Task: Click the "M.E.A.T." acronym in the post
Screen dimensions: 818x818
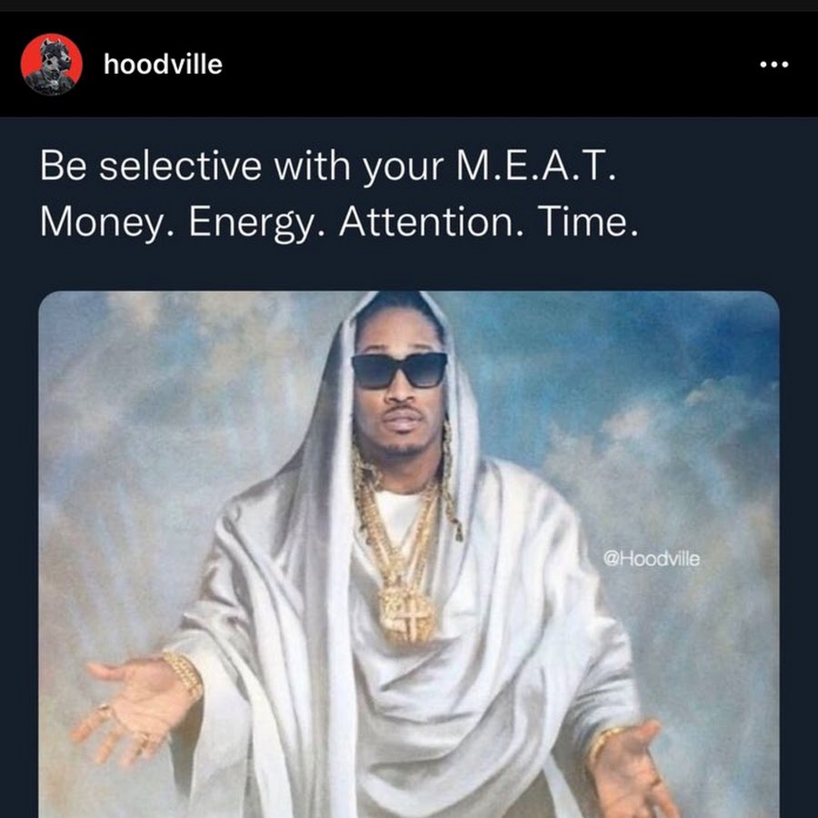Action: point(535,165)
